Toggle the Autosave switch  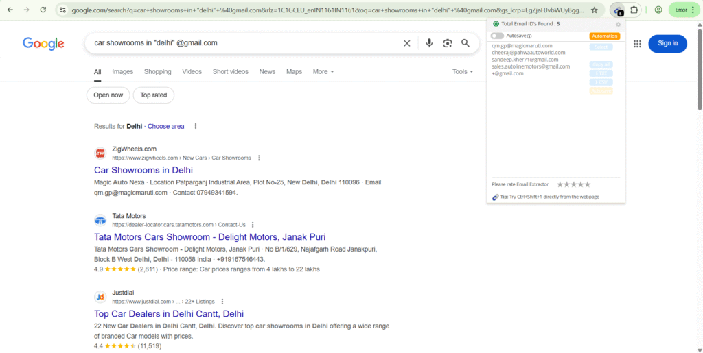pos(497,36)
